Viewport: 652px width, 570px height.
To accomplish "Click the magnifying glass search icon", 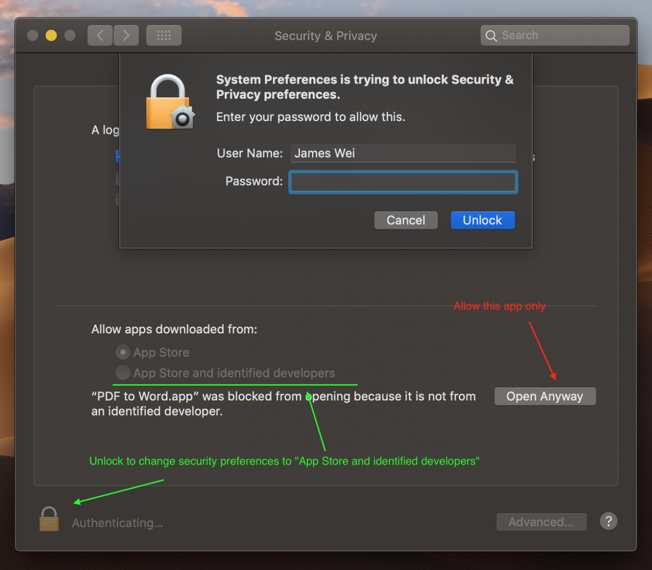I will pos(491,36).
